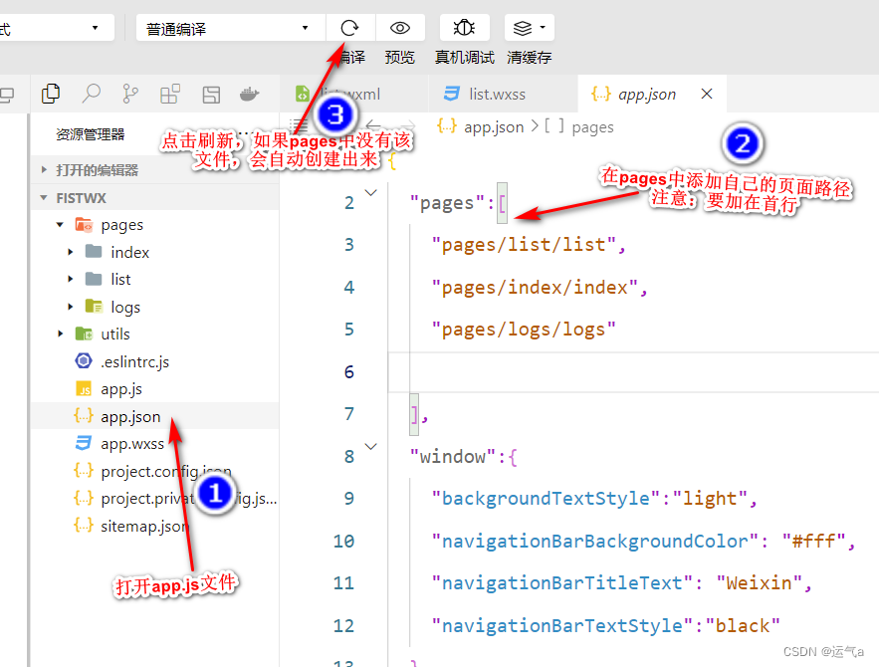This screenshot has width=879, height=667.
Task: Click the "pages/list/list" string on line 3
Action: [524, 245]
